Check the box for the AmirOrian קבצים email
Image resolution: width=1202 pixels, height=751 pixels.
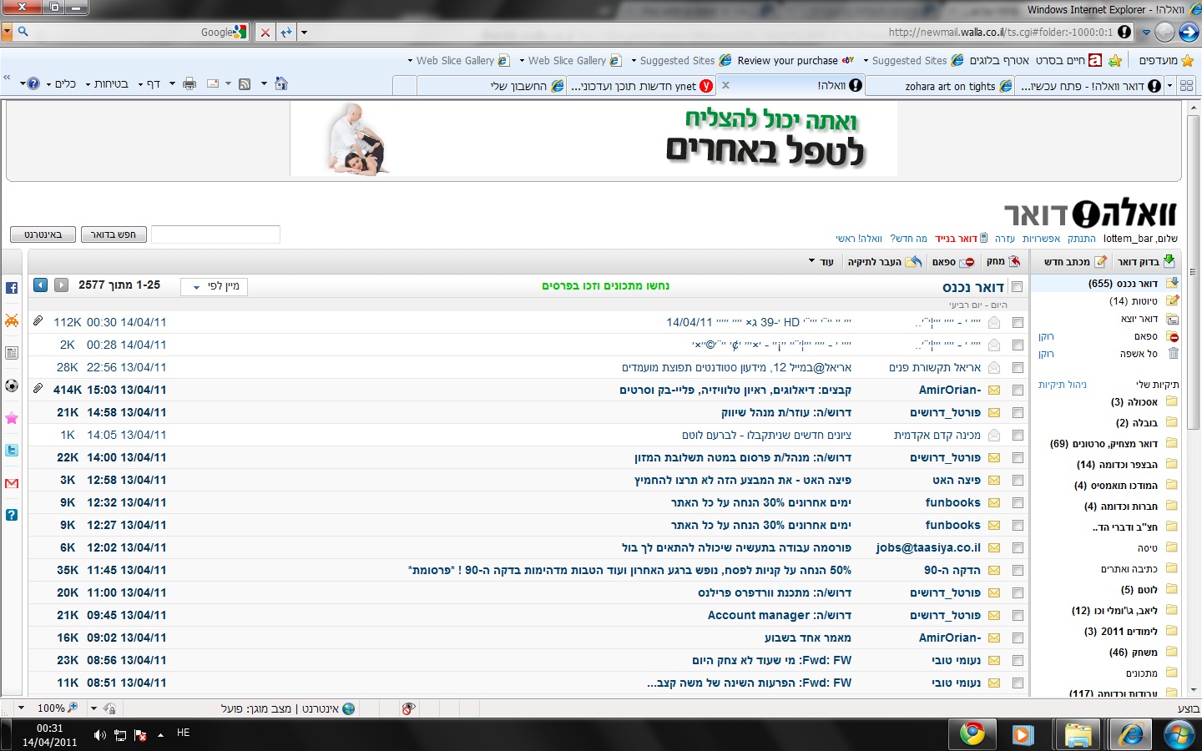coord(1018,390)
